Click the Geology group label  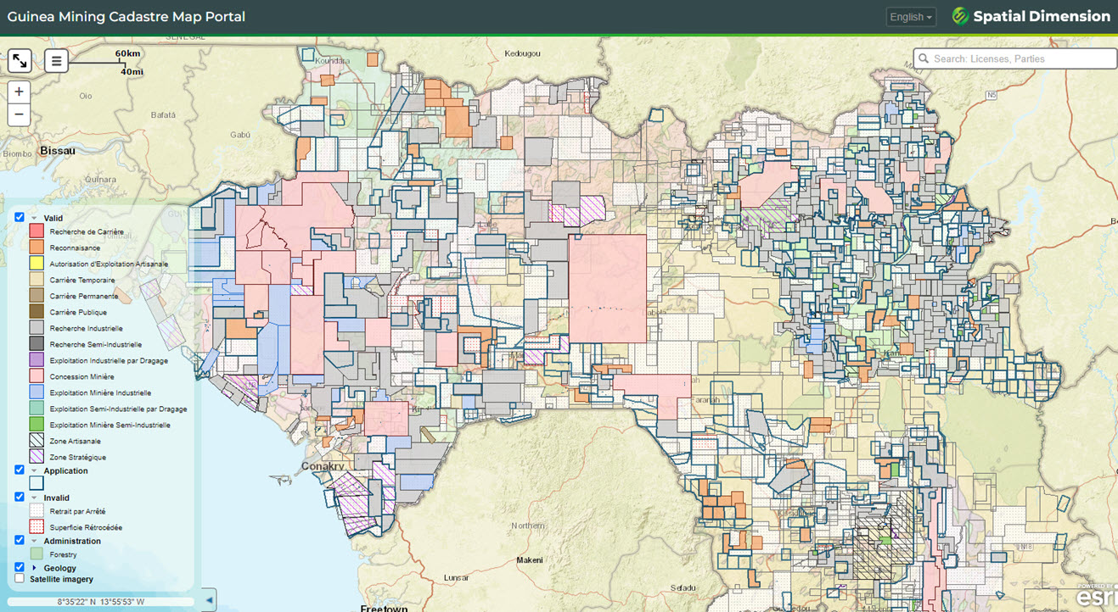pos(59,568)
